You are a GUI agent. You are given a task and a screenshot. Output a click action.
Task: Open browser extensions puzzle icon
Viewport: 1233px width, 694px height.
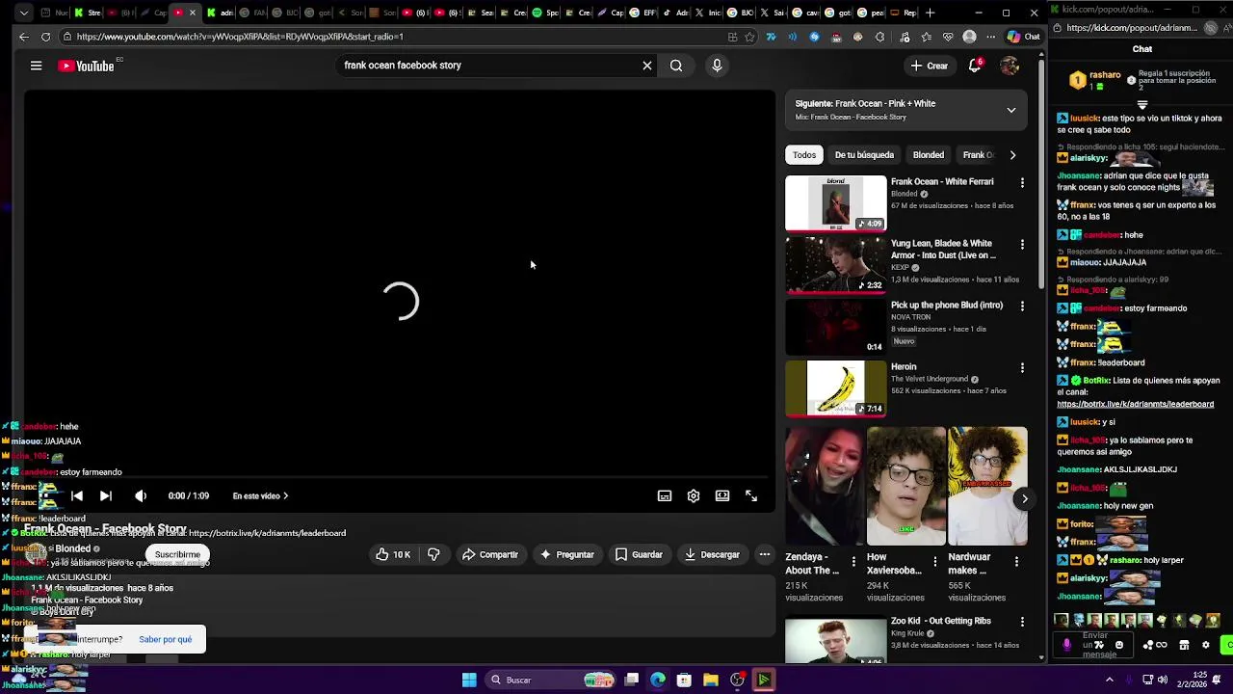tap(880, 37)
